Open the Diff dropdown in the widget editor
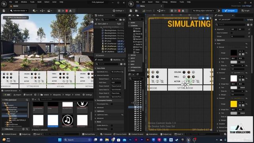This screenshot has width=254, height=143. tap(161, 11)
